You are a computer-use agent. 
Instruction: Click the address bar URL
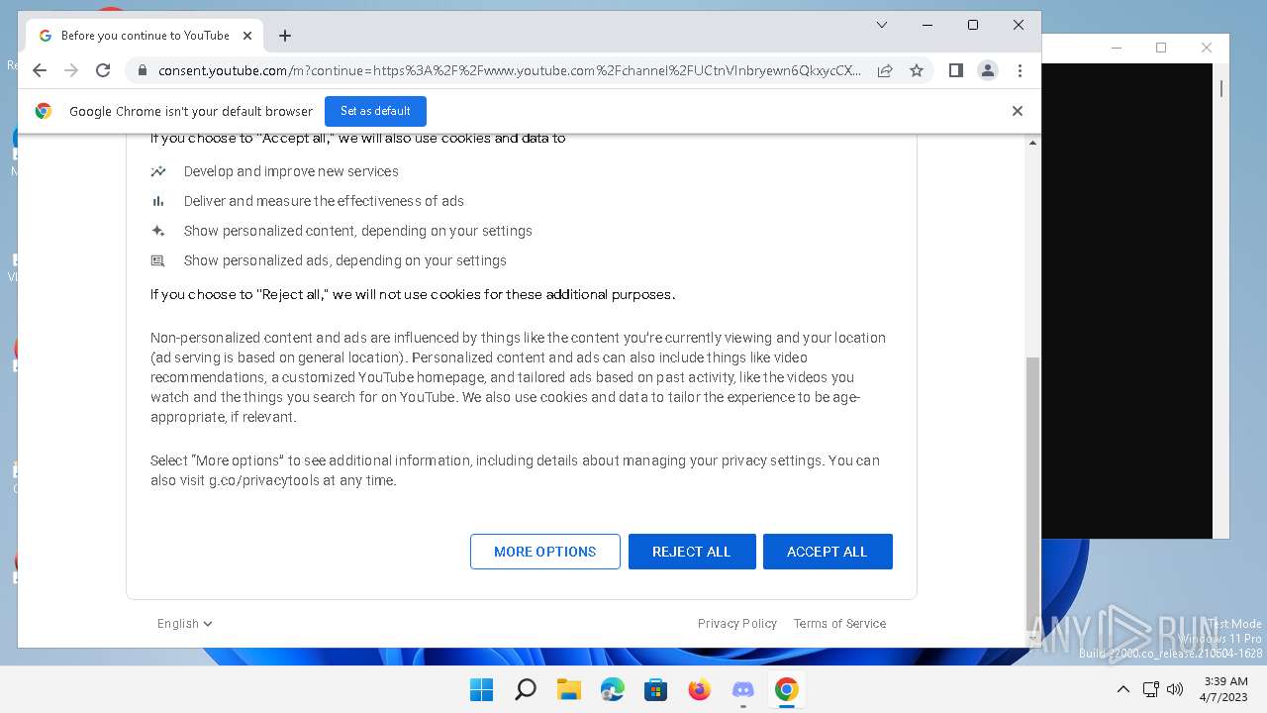point(510,70)
